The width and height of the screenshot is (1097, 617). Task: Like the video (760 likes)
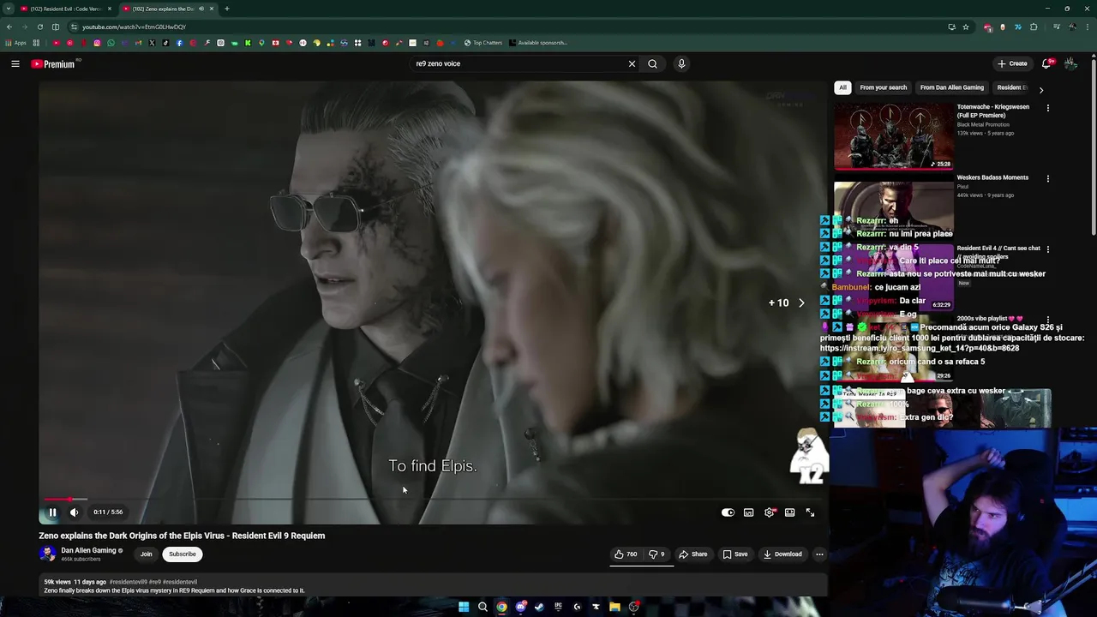pos(626,554)
